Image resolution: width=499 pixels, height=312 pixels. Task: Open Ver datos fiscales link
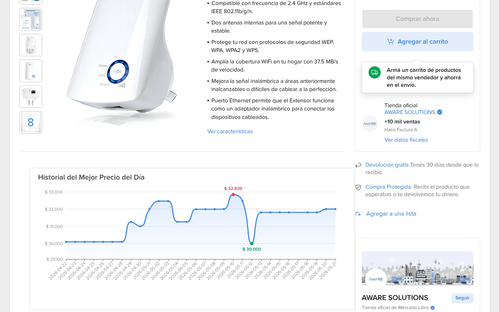point(406,140)
